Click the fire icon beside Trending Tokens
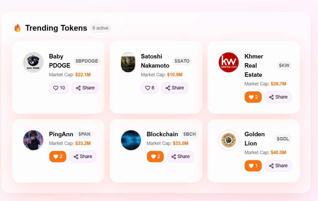 coord(18,28)
